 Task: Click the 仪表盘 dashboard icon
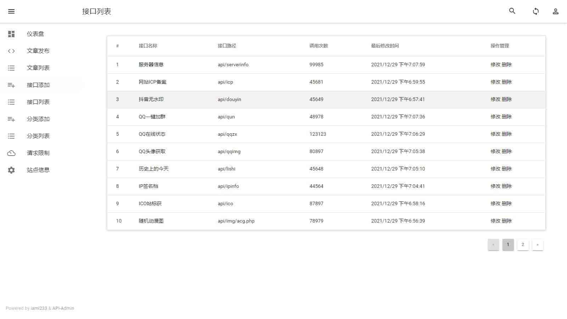coord(11,34)
